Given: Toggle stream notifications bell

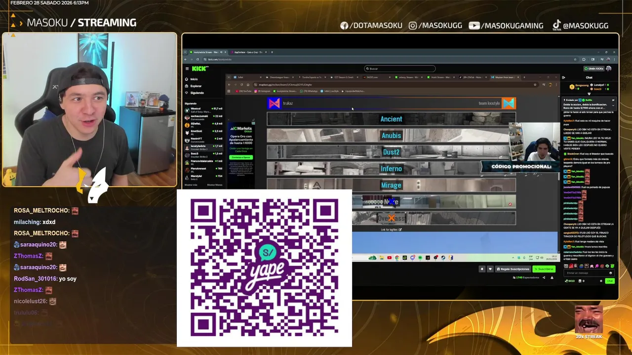Looking at the screenshot, I should point(482,269).
